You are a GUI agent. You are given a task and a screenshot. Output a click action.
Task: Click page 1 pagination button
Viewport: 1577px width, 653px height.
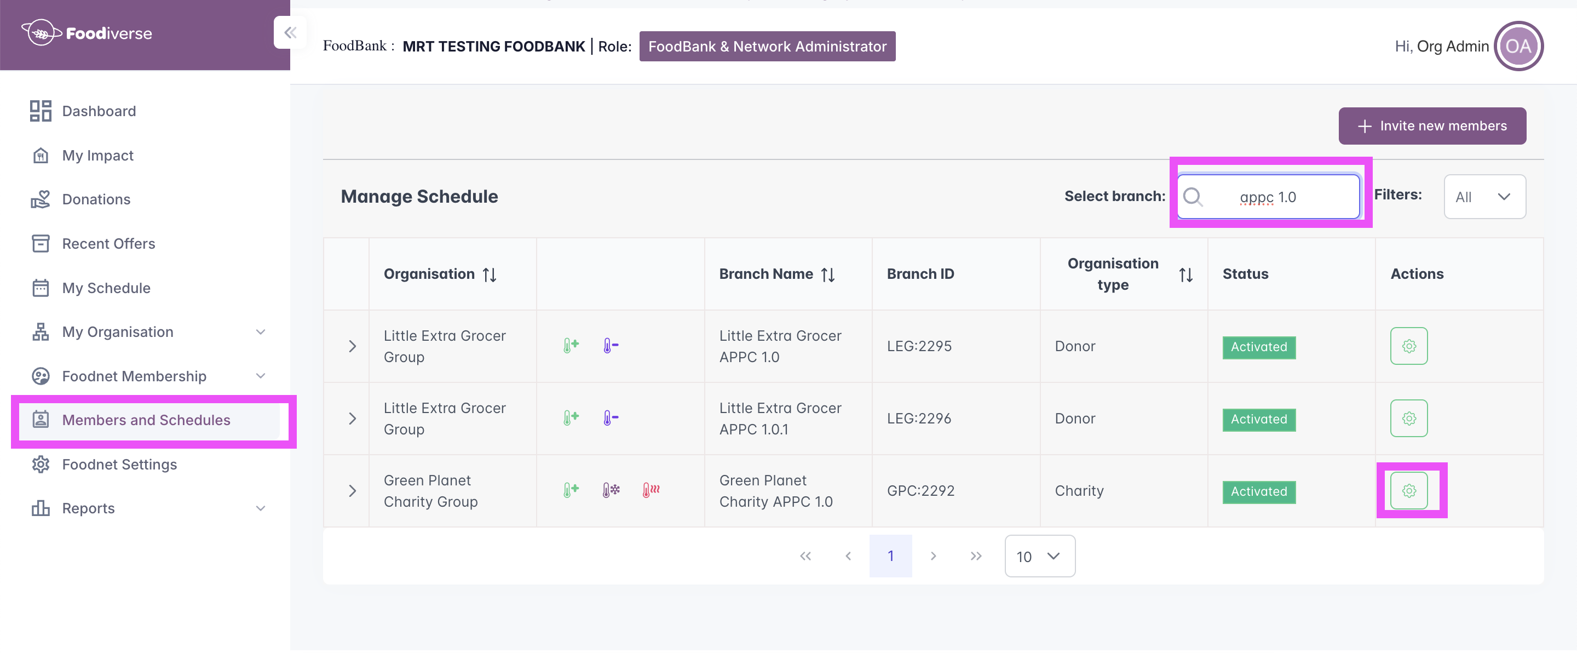(890, 555)
